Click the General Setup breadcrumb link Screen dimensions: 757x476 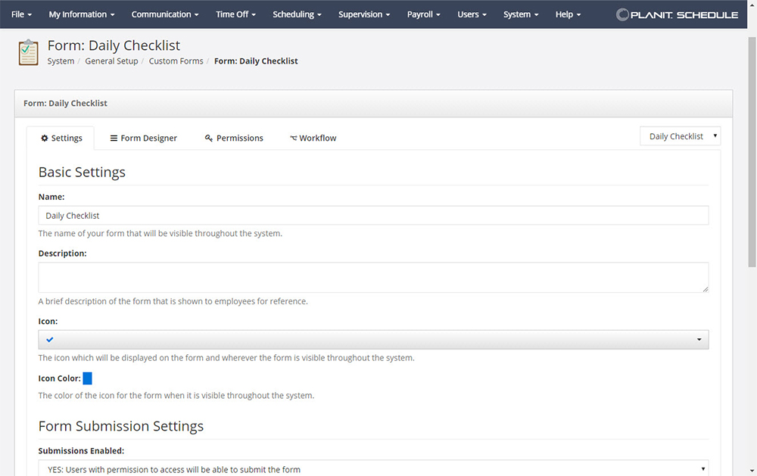[x=111, y=61]
